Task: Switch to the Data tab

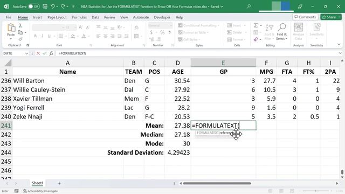Action: pyautogui.click(x=95, y=17)
